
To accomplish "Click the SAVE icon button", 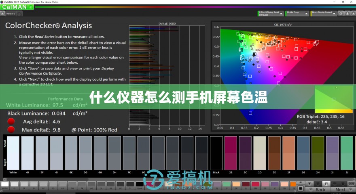I will 351,184.
